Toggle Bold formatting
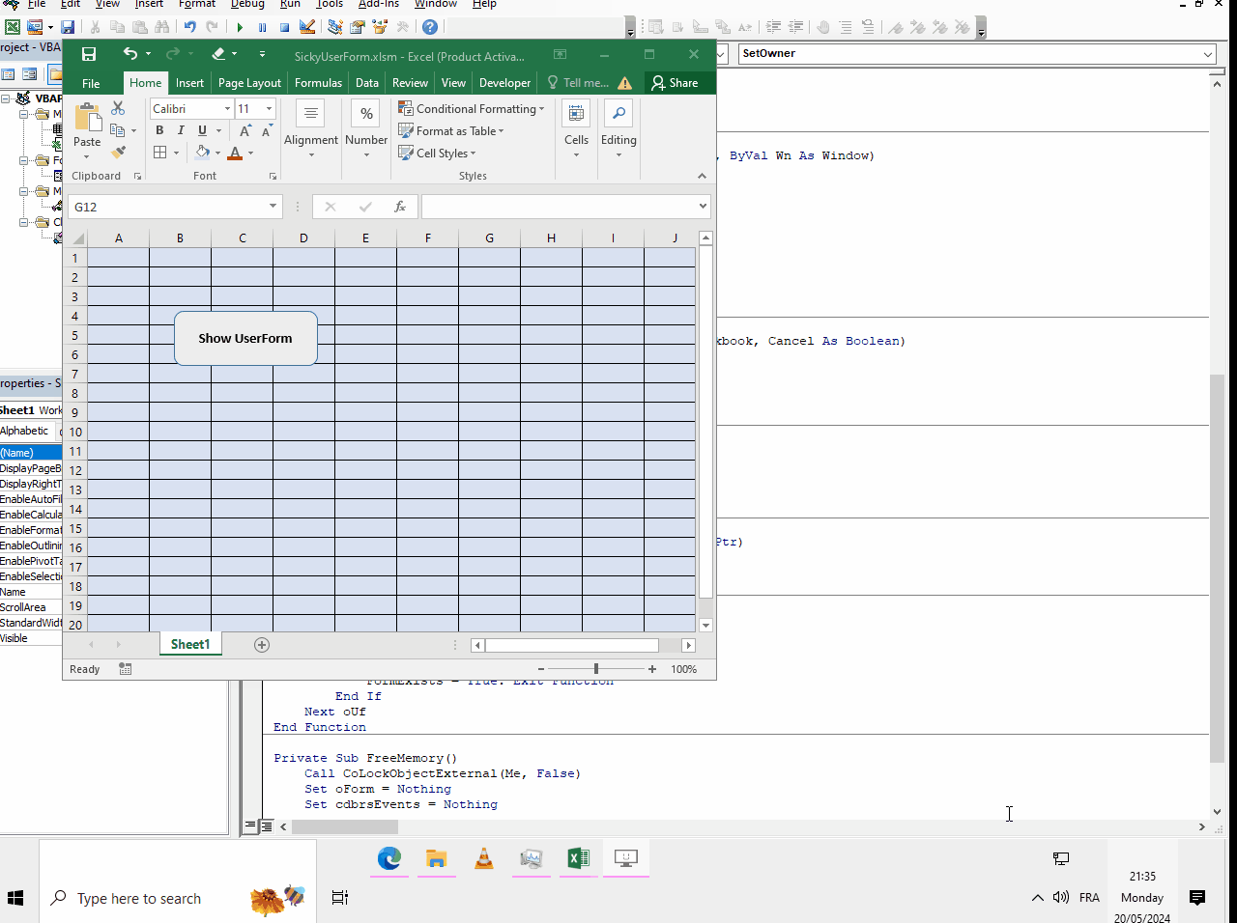This screenshot has width=1237, height=923. (x=159, y=130)
